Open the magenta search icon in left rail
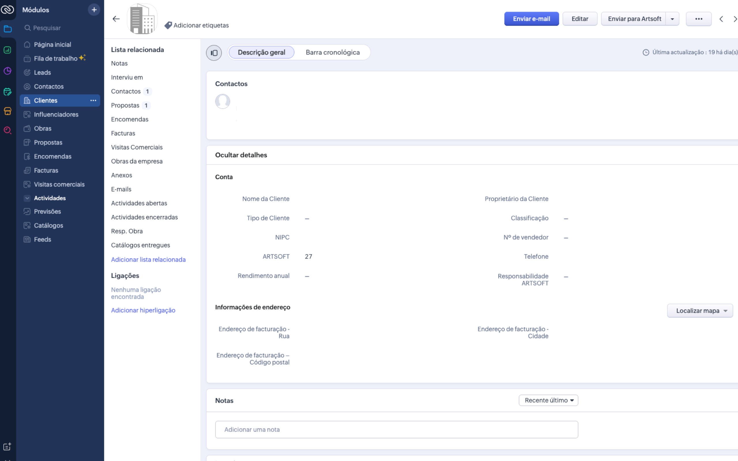The image size is (738, 461). 7,131
